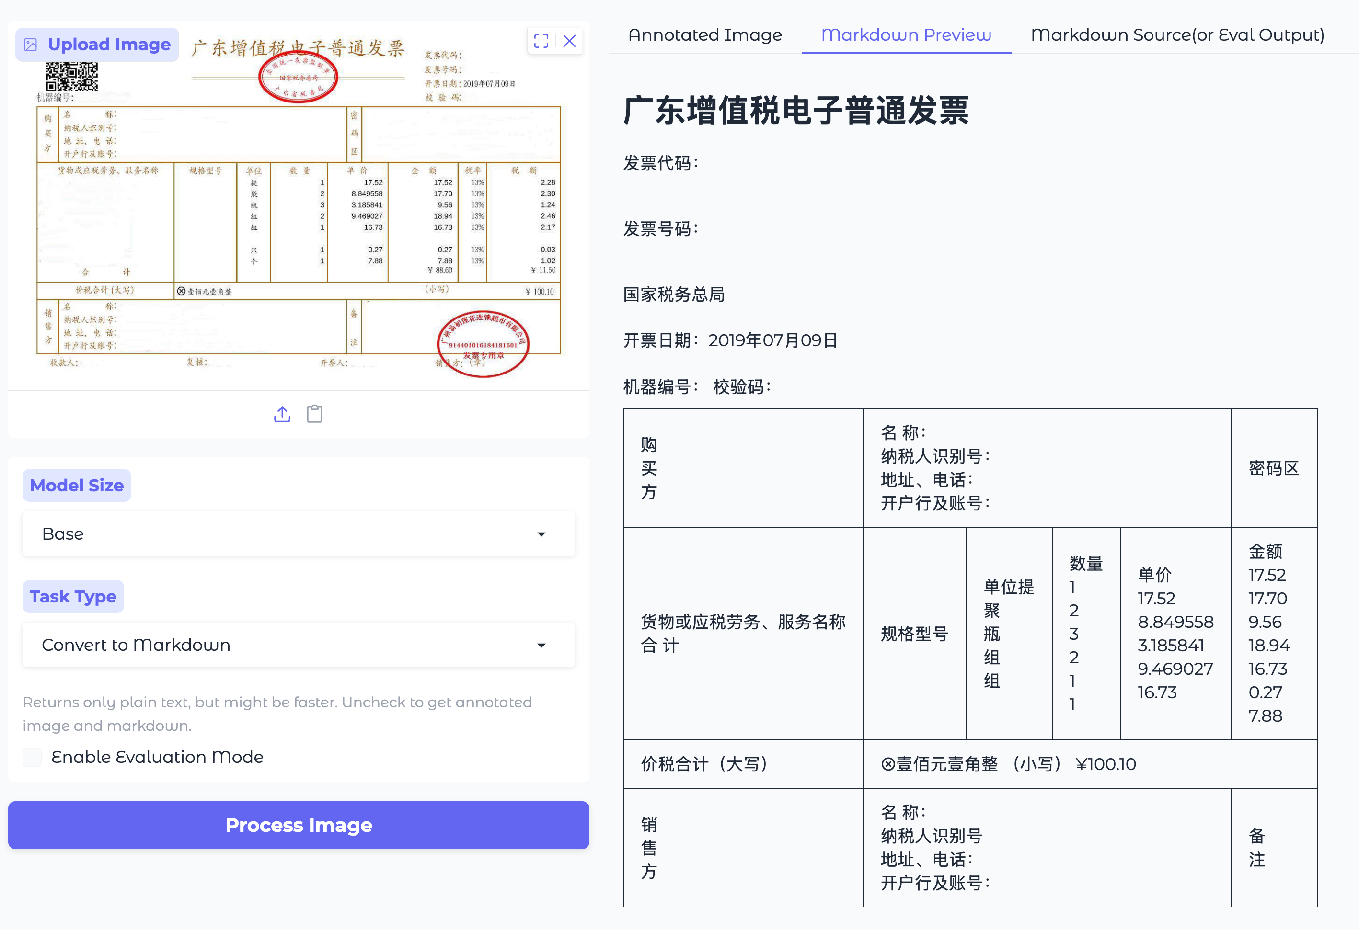Select Markdown Preview tab
Image resolution: width=1359 pixels, height=930 pixels.
pyautogui.click(x=906, y=35)
